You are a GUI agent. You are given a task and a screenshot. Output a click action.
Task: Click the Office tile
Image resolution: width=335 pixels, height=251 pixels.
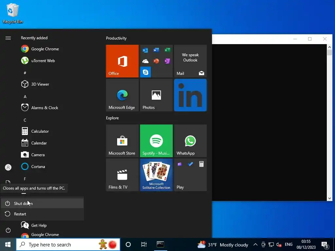point(122,61)
